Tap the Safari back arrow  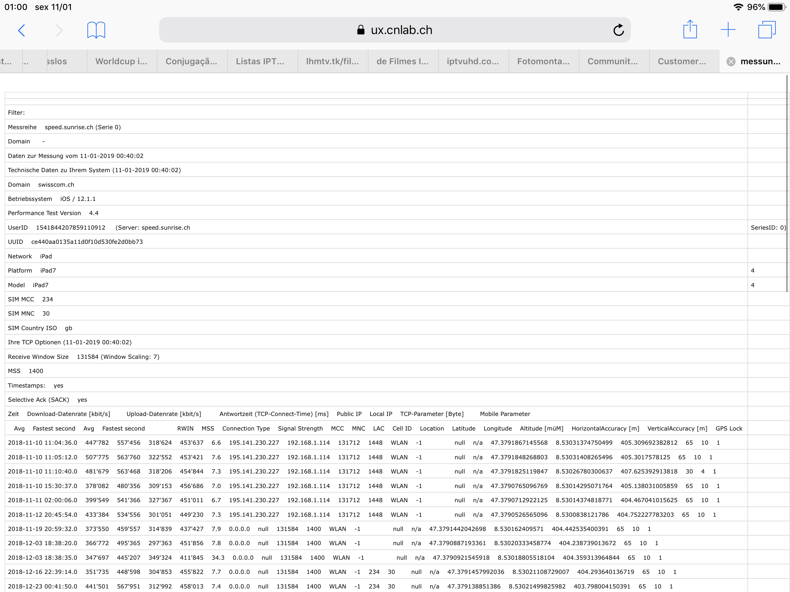21,30
